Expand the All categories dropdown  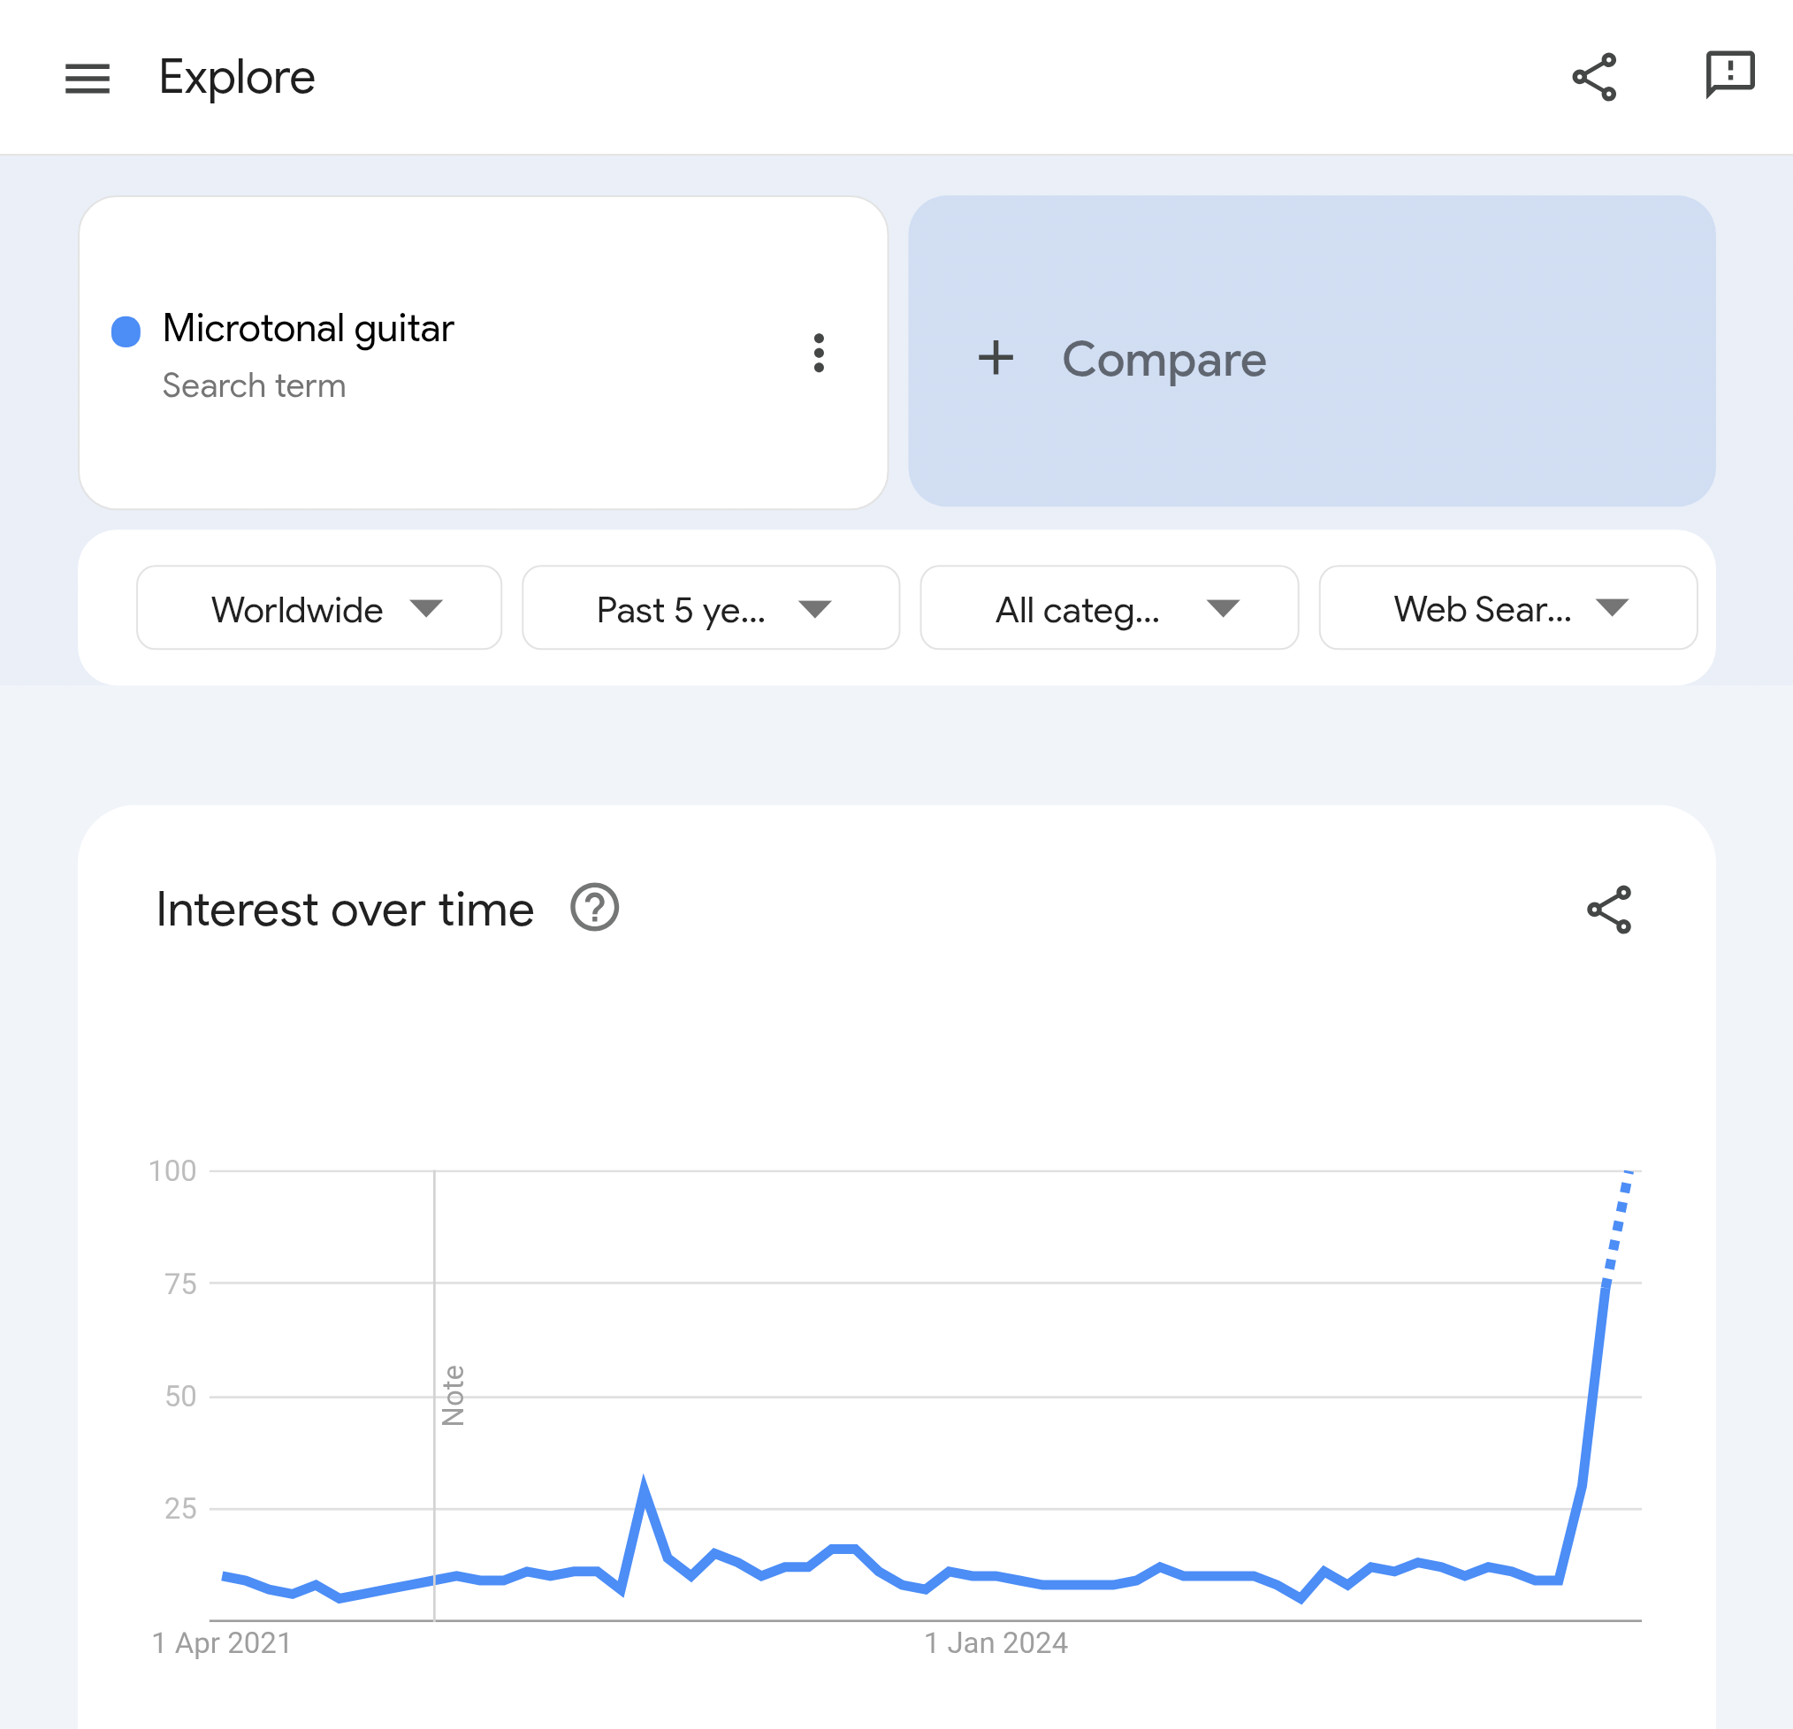(x=1110, y=608)
